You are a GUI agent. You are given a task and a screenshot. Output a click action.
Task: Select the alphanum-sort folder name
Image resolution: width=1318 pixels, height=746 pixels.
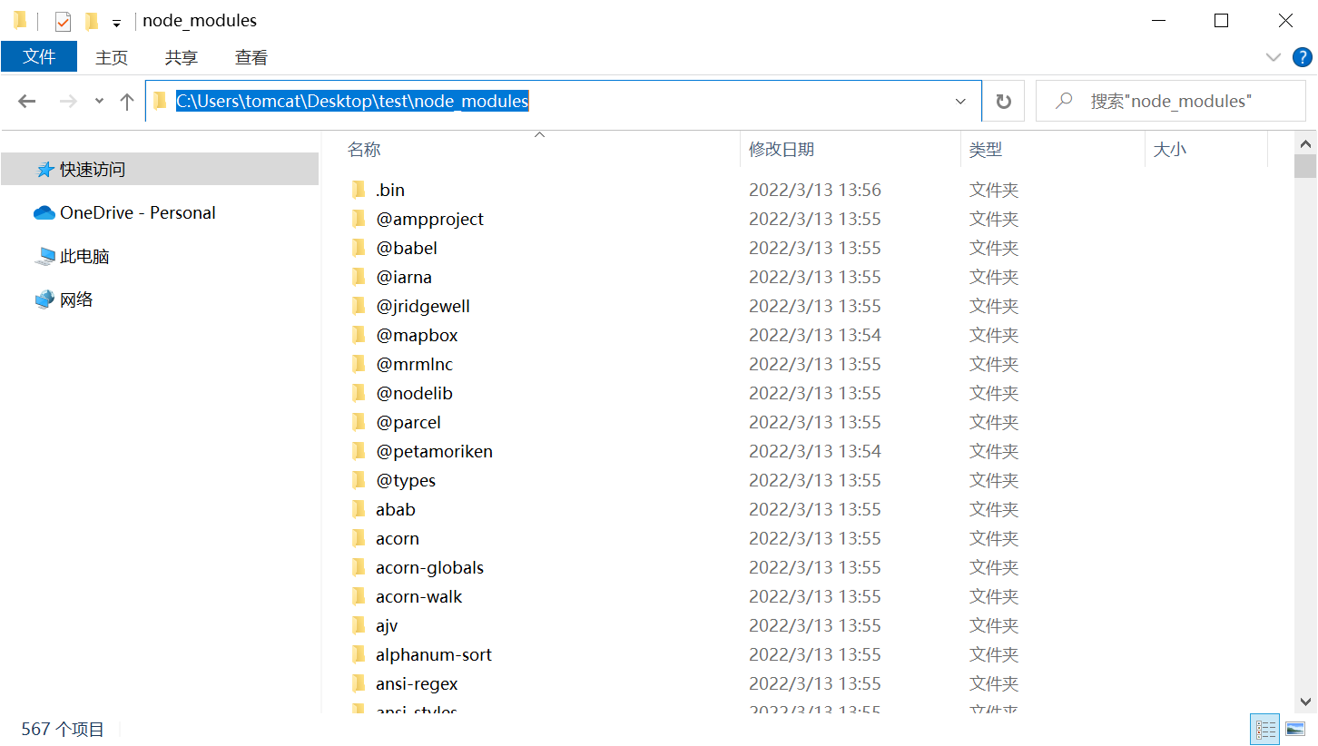[x=434, y=654]
